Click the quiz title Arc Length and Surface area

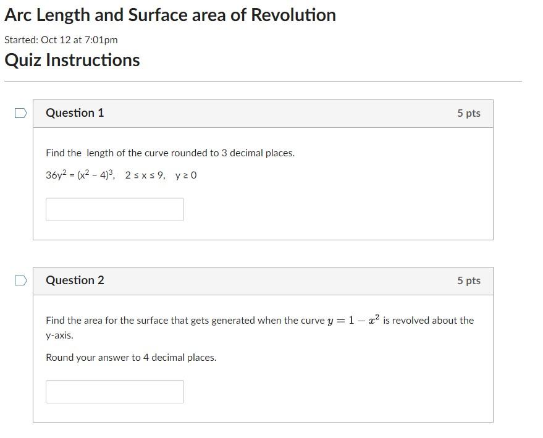[x=169, y=14]
